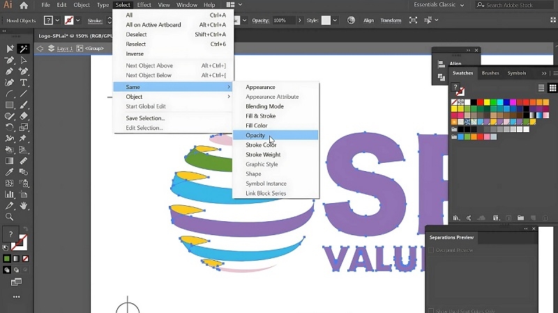The height and width of the screenshot is (313, 558).
Task: Switch Swatches panel to thumbnail grid view
Action: pos(552,88)
